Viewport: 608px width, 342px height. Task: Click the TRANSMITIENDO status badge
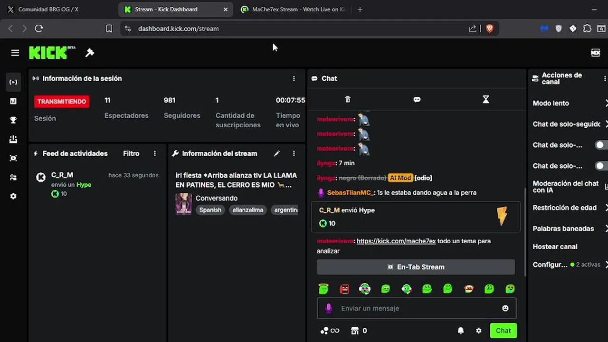click(62, 101)
